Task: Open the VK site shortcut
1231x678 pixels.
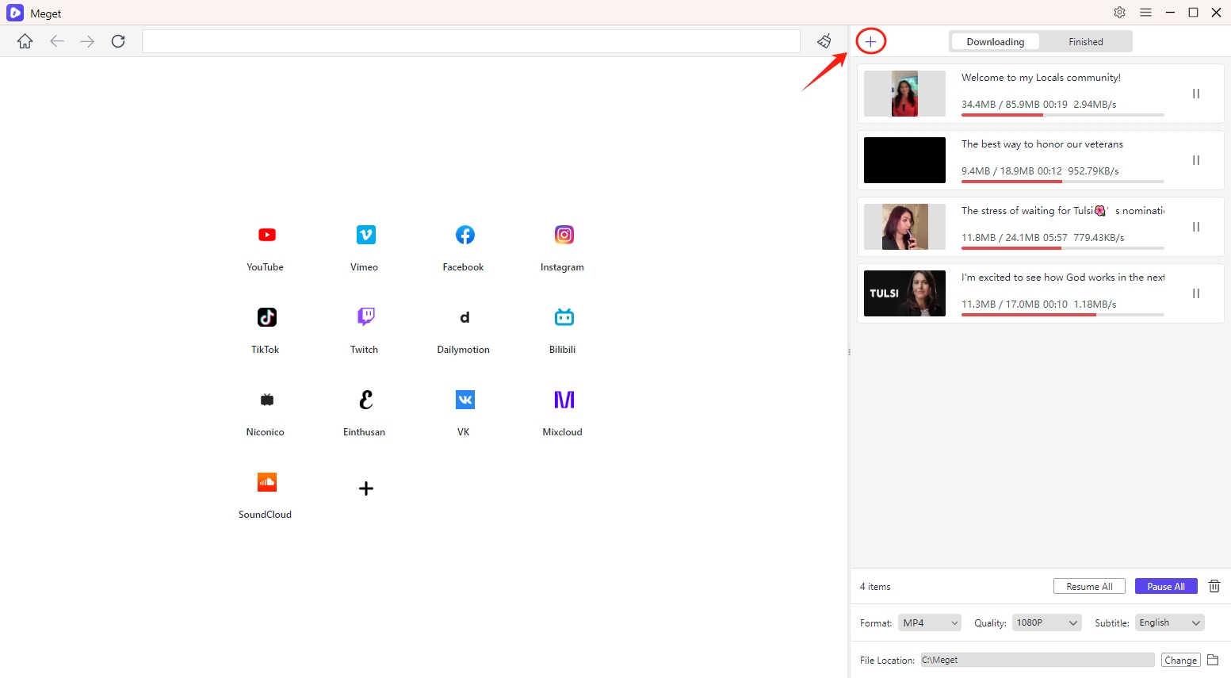Action: pos(464,400)
